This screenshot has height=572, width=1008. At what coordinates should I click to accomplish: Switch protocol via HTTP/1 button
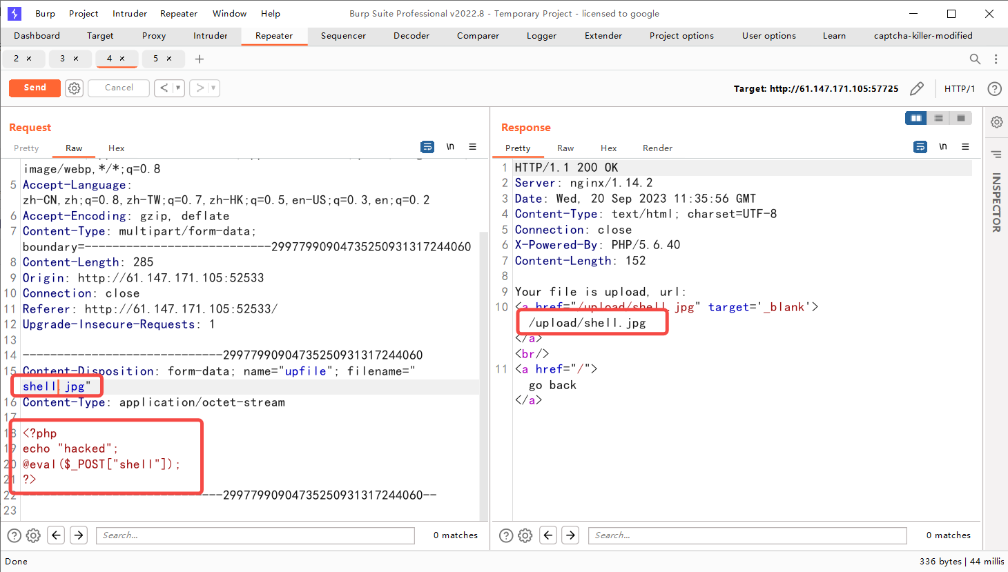click(960, 88)
